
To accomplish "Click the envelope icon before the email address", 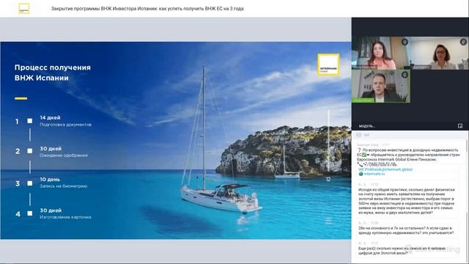I will coord(361,169).
